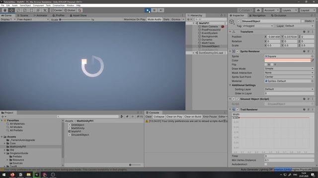The image size is (318, 178).
Task: Open the Draw Mode dropdown
Action: pos(289,69)
